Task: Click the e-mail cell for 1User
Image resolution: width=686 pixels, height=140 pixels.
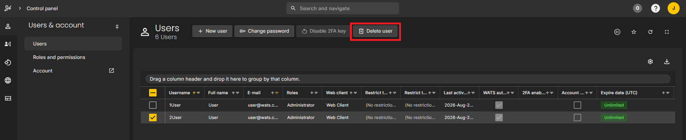Action: pos(263,105)
